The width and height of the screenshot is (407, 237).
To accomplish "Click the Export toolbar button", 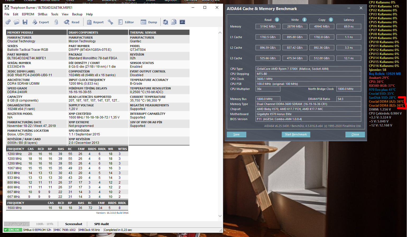I will 40,22.
